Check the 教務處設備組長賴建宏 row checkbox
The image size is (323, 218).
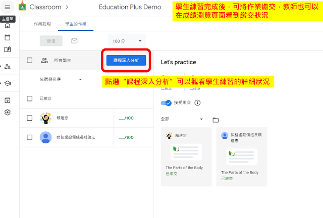coord(30,137)
